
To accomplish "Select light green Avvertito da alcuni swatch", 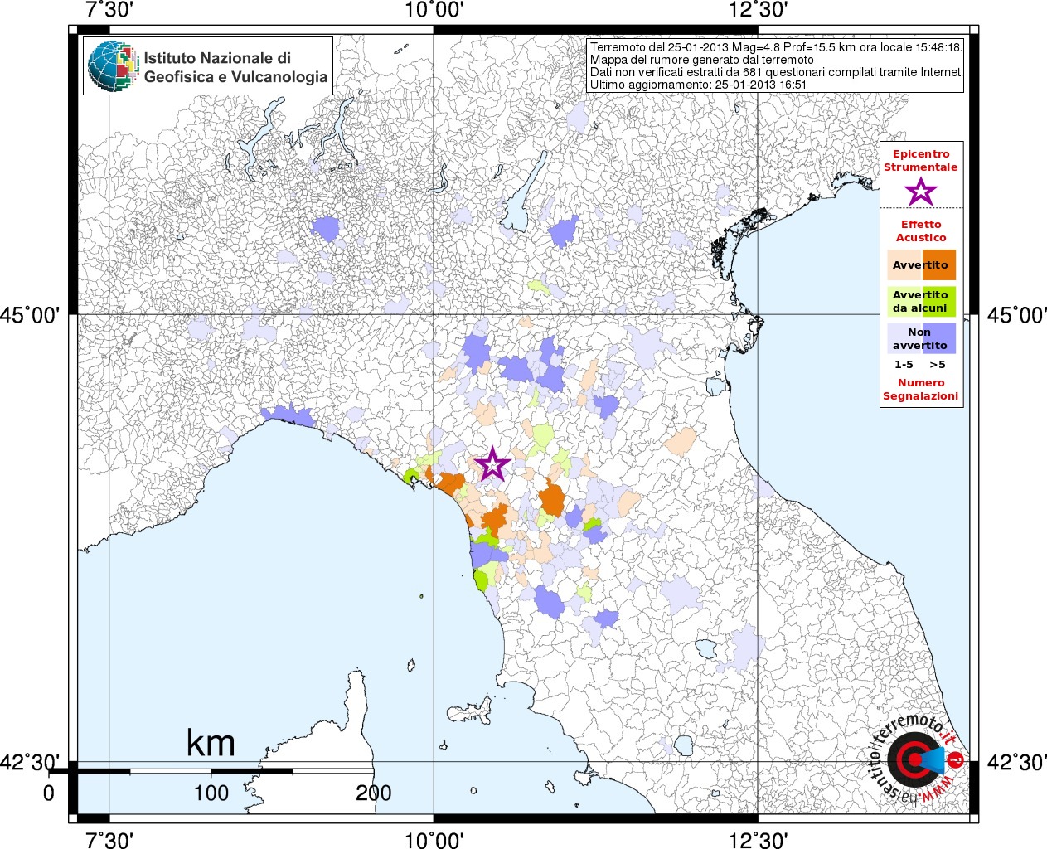I will [904, 302].
